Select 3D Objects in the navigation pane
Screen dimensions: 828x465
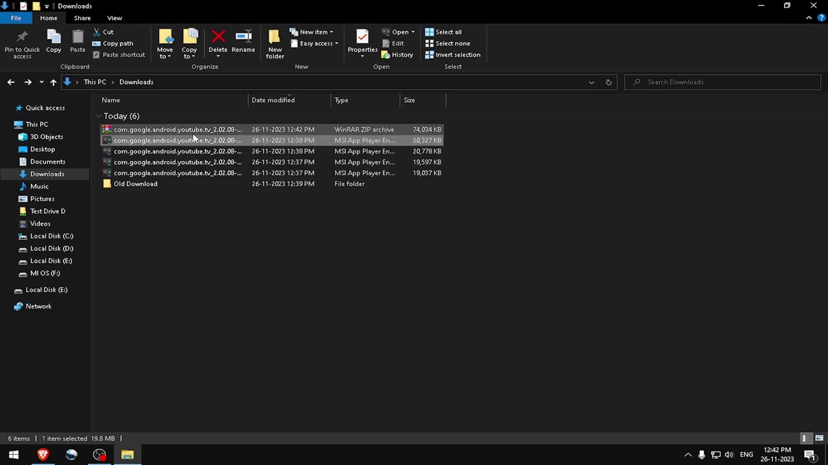(47, 137)
